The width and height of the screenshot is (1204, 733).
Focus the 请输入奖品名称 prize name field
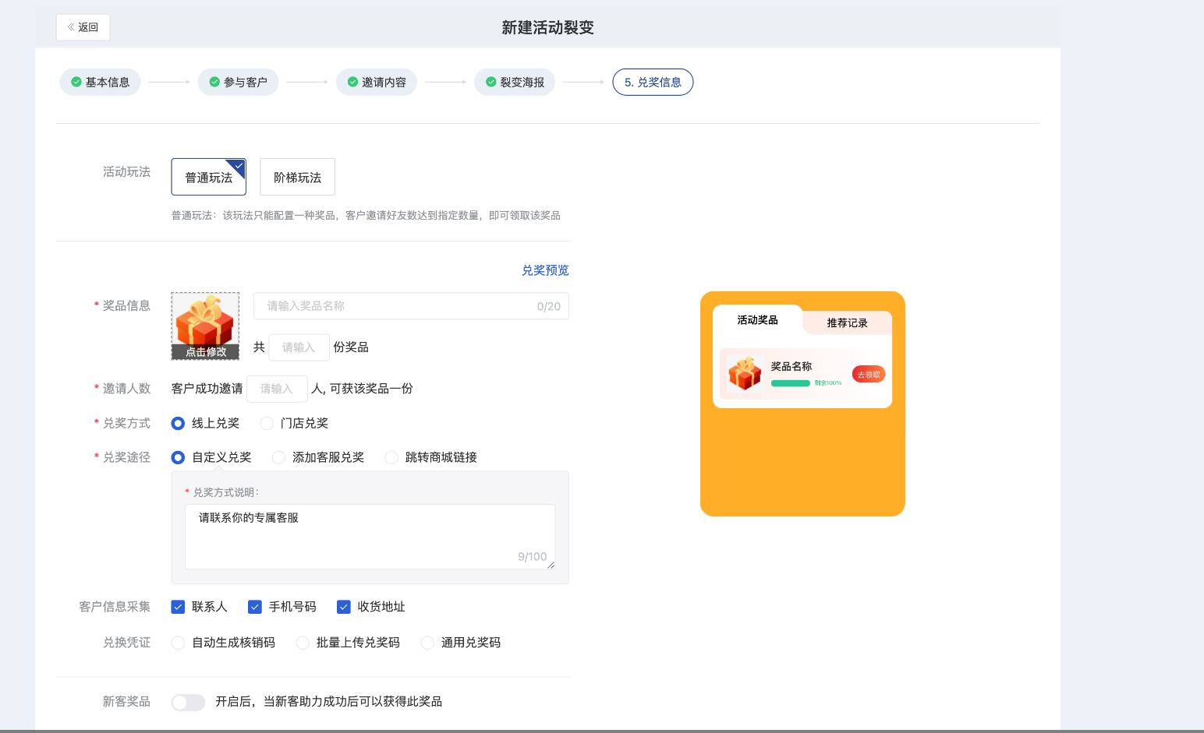coord(411,306)
